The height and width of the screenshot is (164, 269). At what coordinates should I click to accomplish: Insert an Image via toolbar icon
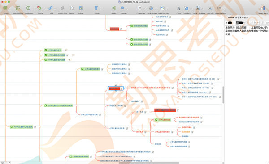(81, 8)
